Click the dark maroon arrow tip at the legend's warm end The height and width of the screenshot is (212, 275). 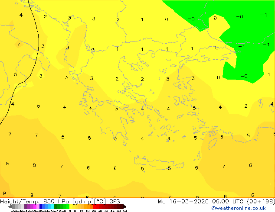(124, 206)
